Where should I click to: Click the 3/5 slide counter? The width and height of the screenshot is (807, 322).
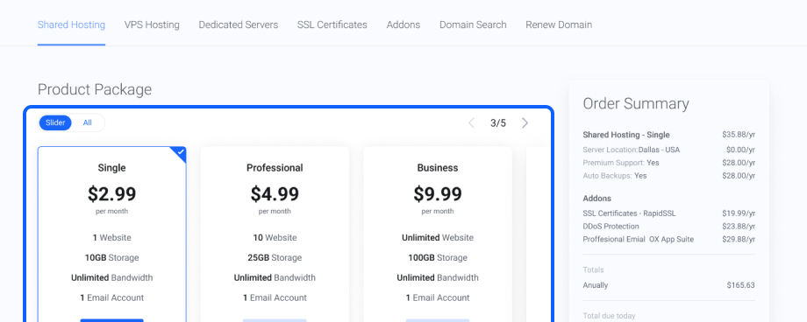(497, 122)
